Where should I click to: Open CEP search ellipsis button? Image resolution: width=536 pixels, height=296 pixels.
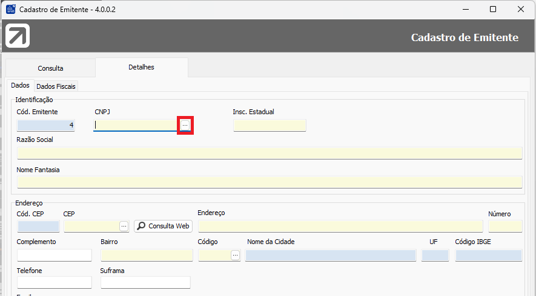coord(124,226)
